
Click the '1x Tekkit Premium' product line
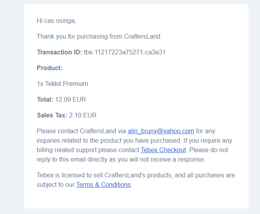[x=62, y=84]
